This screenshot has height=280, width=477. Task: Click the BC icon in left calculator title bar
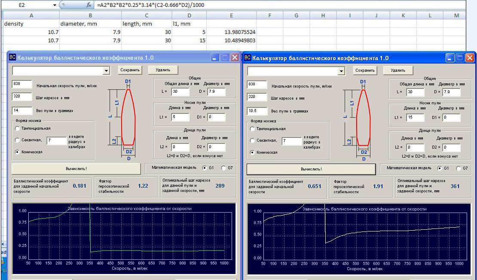tap(12, 58)
